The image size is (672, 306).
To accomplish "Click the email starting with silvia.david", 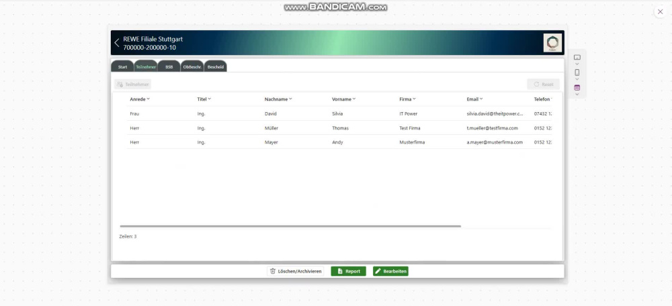I will (x=495, y=114).
